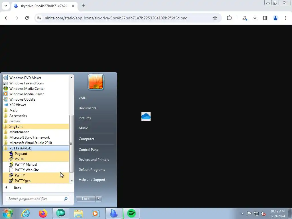The height and width of the screenshot is (219, 292).
Task: Go back to the previous page
Action: (x=6, y=18)
